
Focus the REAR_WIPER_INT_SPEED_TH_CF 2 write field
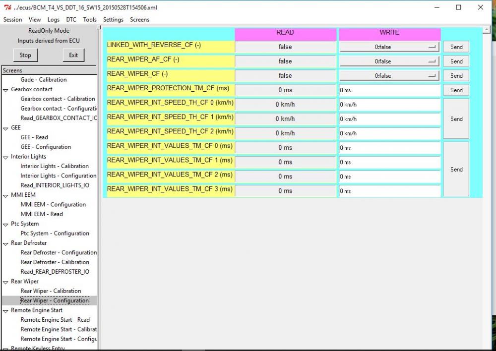(390, 133)
